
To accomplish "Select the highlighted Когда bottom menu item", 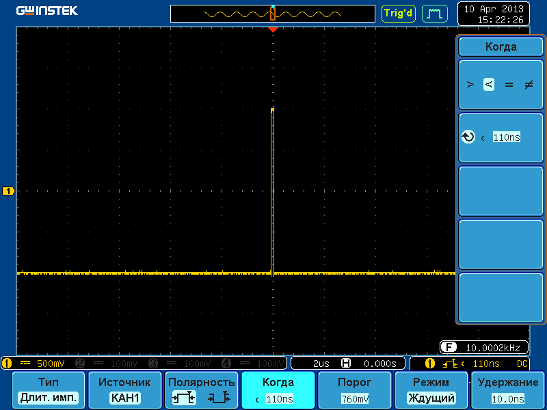I will coord(278,390).
